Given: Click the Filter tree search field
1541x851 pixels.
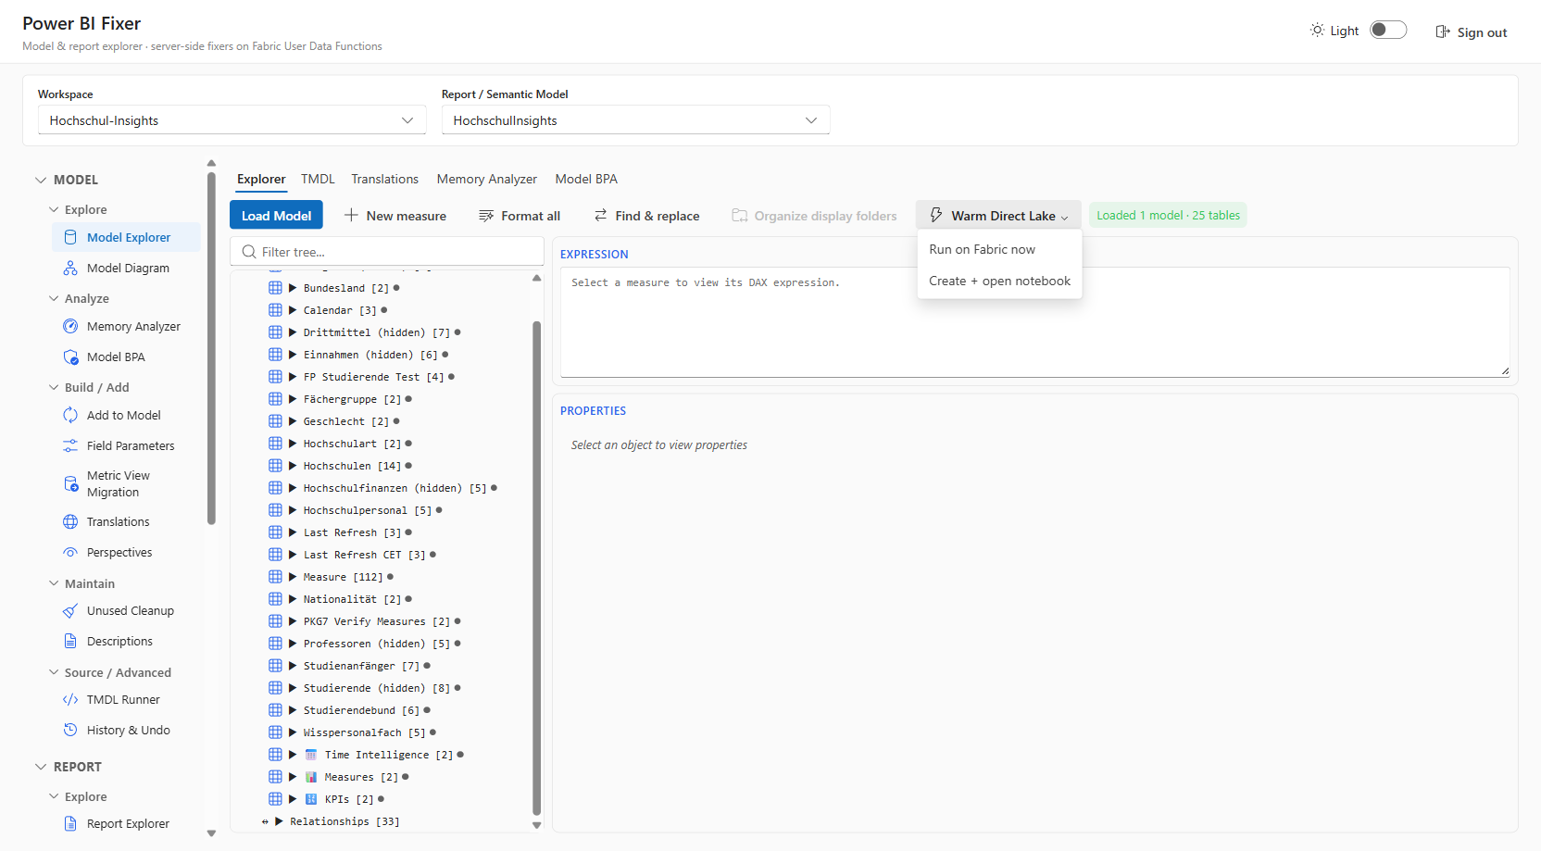Looking at the screenshot, I should [x=387, y=252].
